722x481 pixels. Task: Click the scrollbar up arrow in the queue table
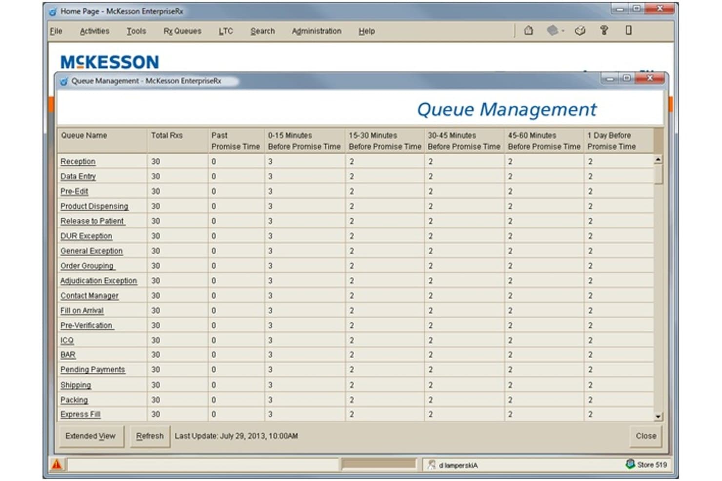658,159
